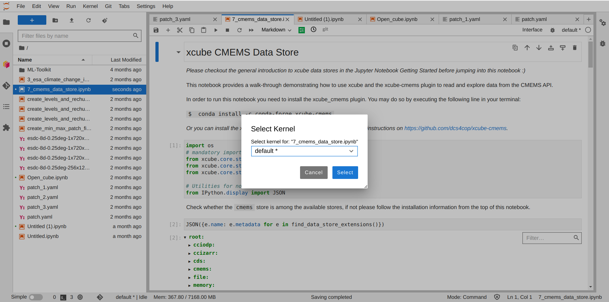Insert a cell below icon in cell toolbar
This screenshot has height=302, width=609.
click(x=563, y=48)
